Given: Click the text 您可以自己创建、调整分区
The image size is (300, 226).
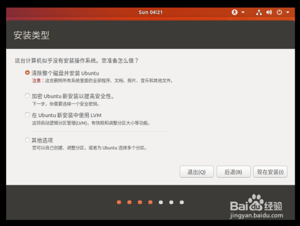Looking at the screenshot, I should (x=89, y=148).
